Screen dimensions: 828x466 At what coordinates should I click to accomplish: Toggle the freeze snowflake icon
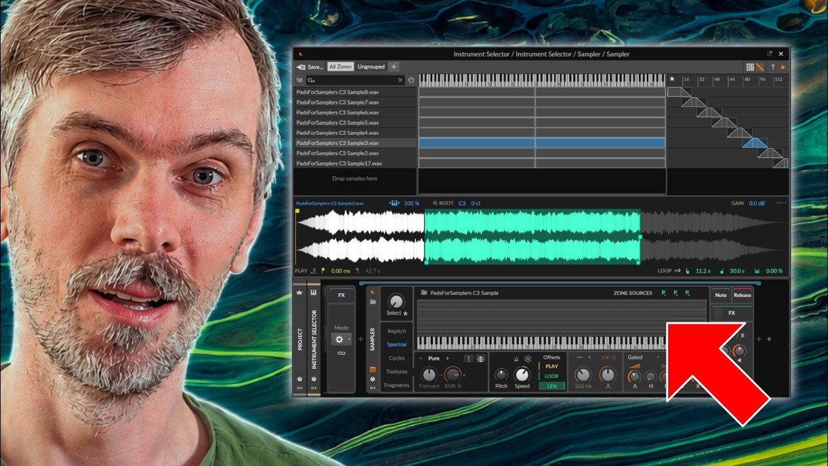click(527, 359)
